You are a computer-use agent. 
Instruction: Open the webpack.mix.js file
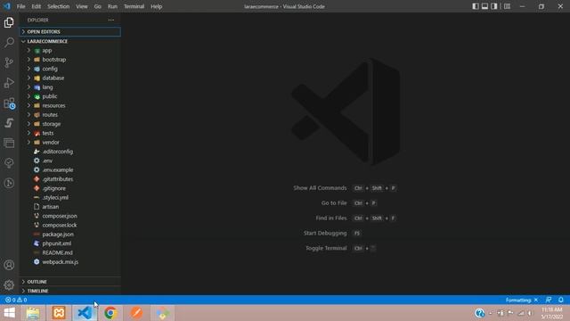69,261
